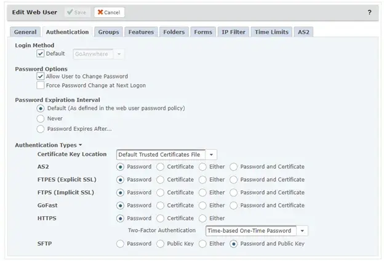Open the Certificate Key Location dropdown

(x=211, y=155)
